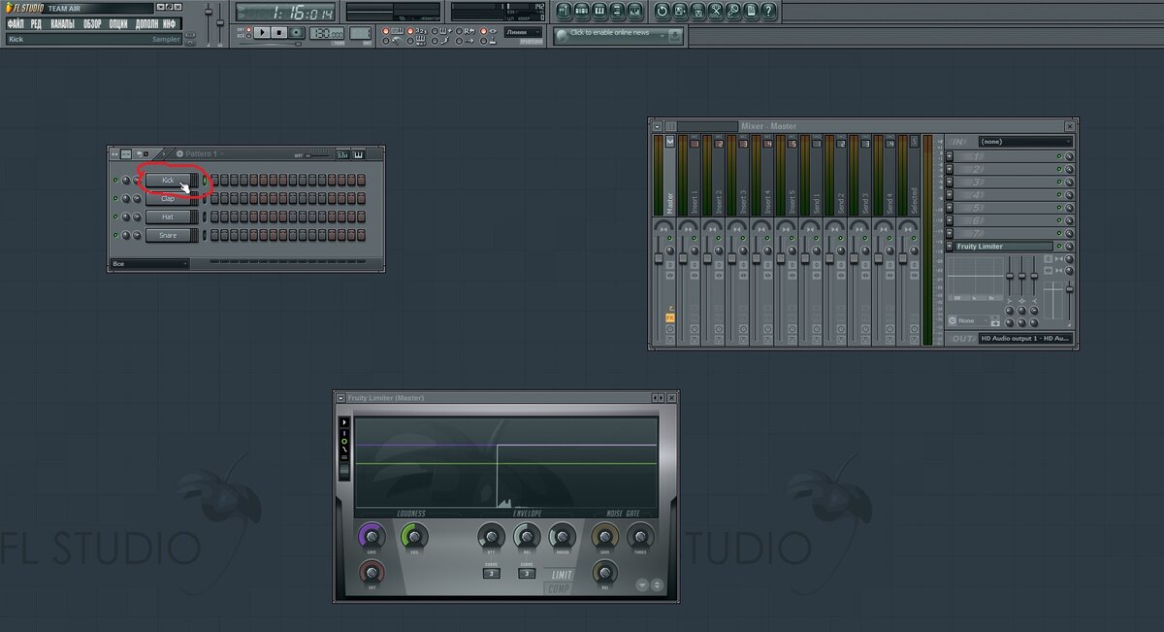Show the graph editor in step sequencer

point(341,154)
